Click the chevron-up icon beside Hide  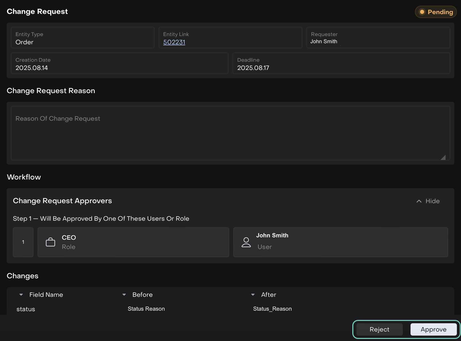419,201
